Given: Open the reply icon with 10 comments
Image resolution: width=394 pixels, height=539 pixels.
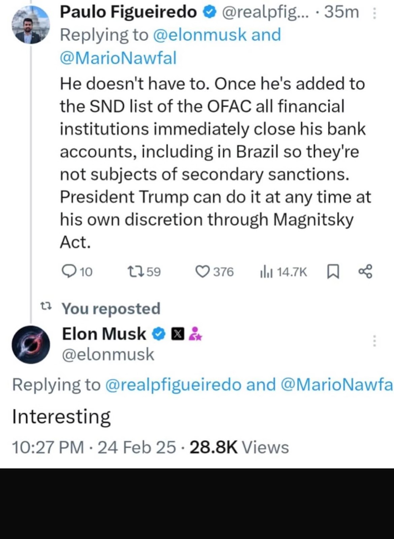Looking at the screenshot, I should tap(69, 271).
